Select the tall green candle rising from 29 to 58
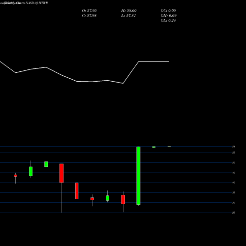Viewport: 246px width, 246px height. (x=138, y=176)
